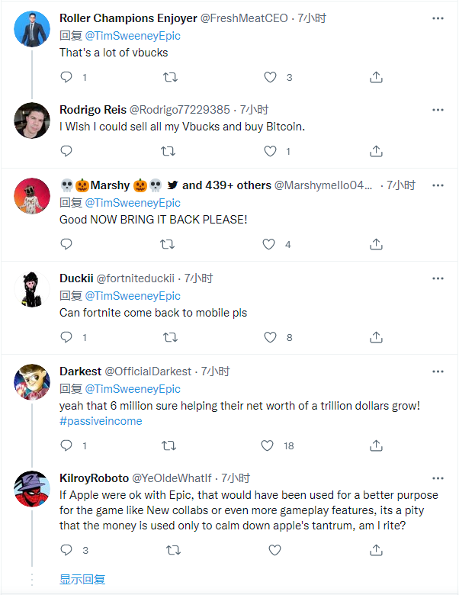The height and width of the screenshot is (595, 459).
Task: Like Marshy's 'BRING IT BACK' tweet
Action: (268, 244)
